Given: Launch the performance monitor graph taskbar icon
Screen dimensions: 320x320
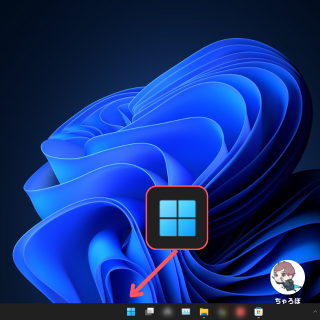Looking at the screenshot, I should pos(185,311).
